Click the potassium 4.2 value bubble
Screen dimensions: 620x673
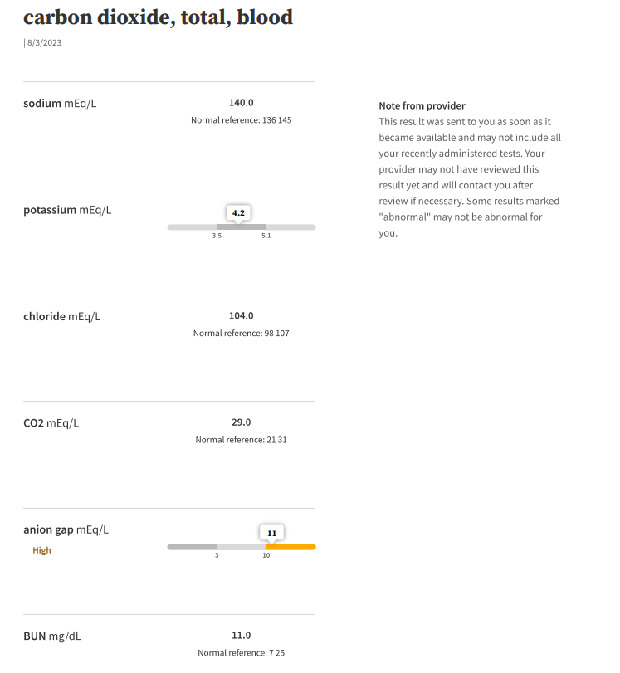[x=238, y=213]
